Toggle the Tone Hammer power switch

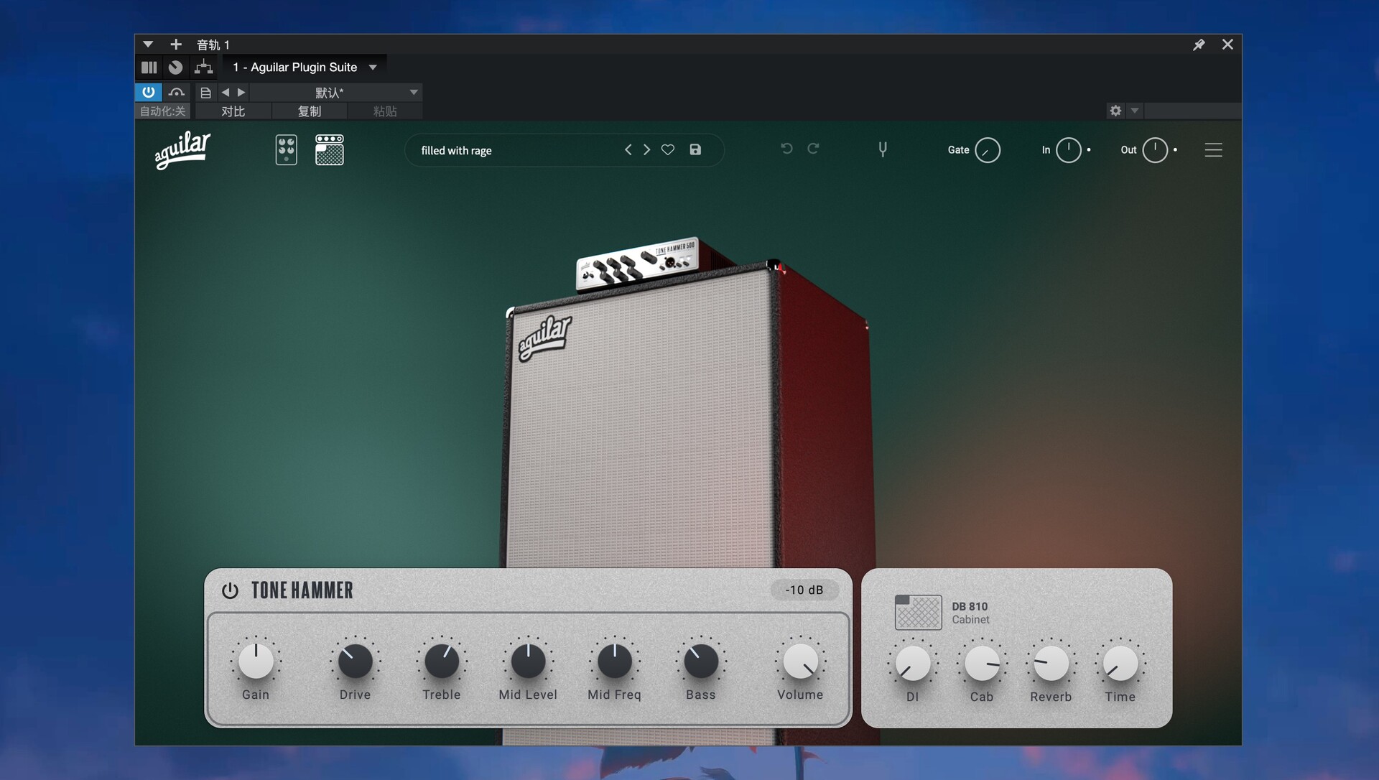tap(229, 590)
